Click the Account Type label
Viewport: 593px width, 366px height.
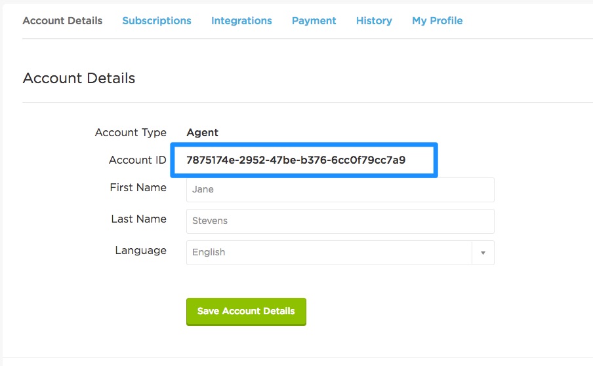pos(131,132)
